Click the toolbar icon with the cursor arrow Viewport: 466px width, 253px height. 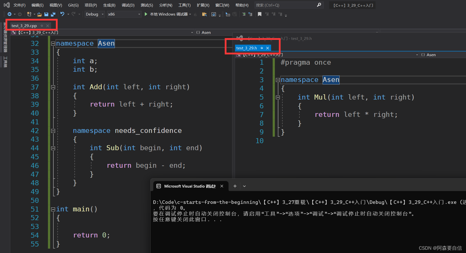point(228,14)
